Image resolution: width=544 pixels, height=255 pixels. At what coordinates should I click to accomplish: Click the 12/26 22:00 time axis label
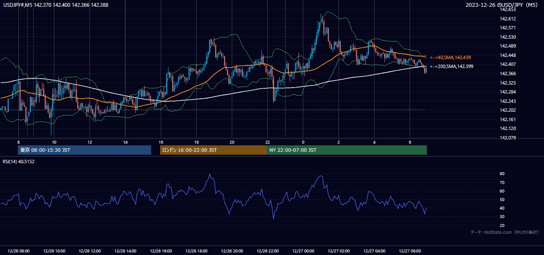[x=267, y=251]
